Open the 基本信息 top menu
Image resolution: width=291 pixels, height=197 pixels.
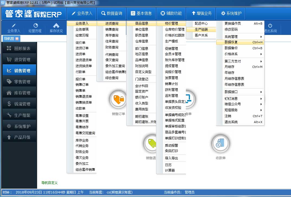coord(141,13)
